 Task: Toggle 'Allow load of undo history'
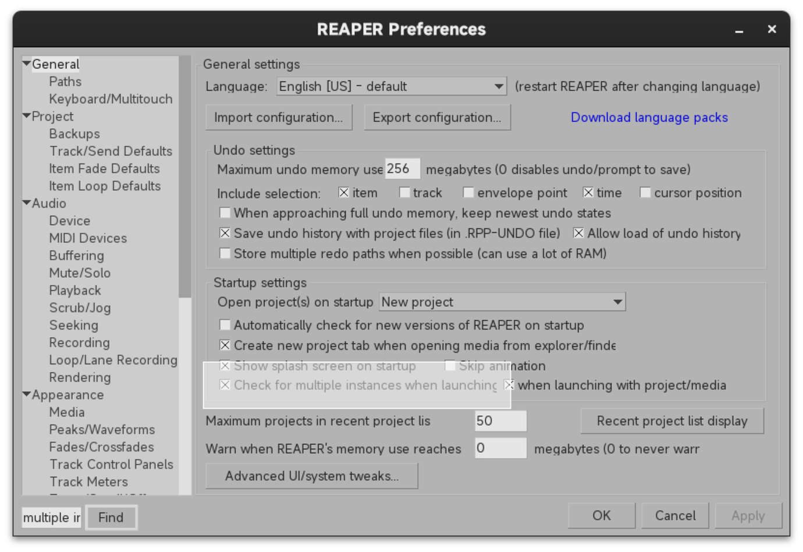pos(578,233)
